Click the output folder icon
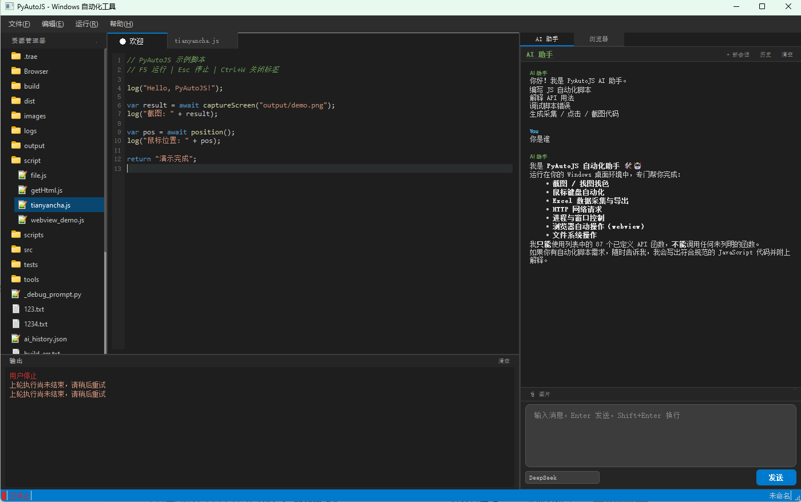Screen dimensions: 801x502 16,145
